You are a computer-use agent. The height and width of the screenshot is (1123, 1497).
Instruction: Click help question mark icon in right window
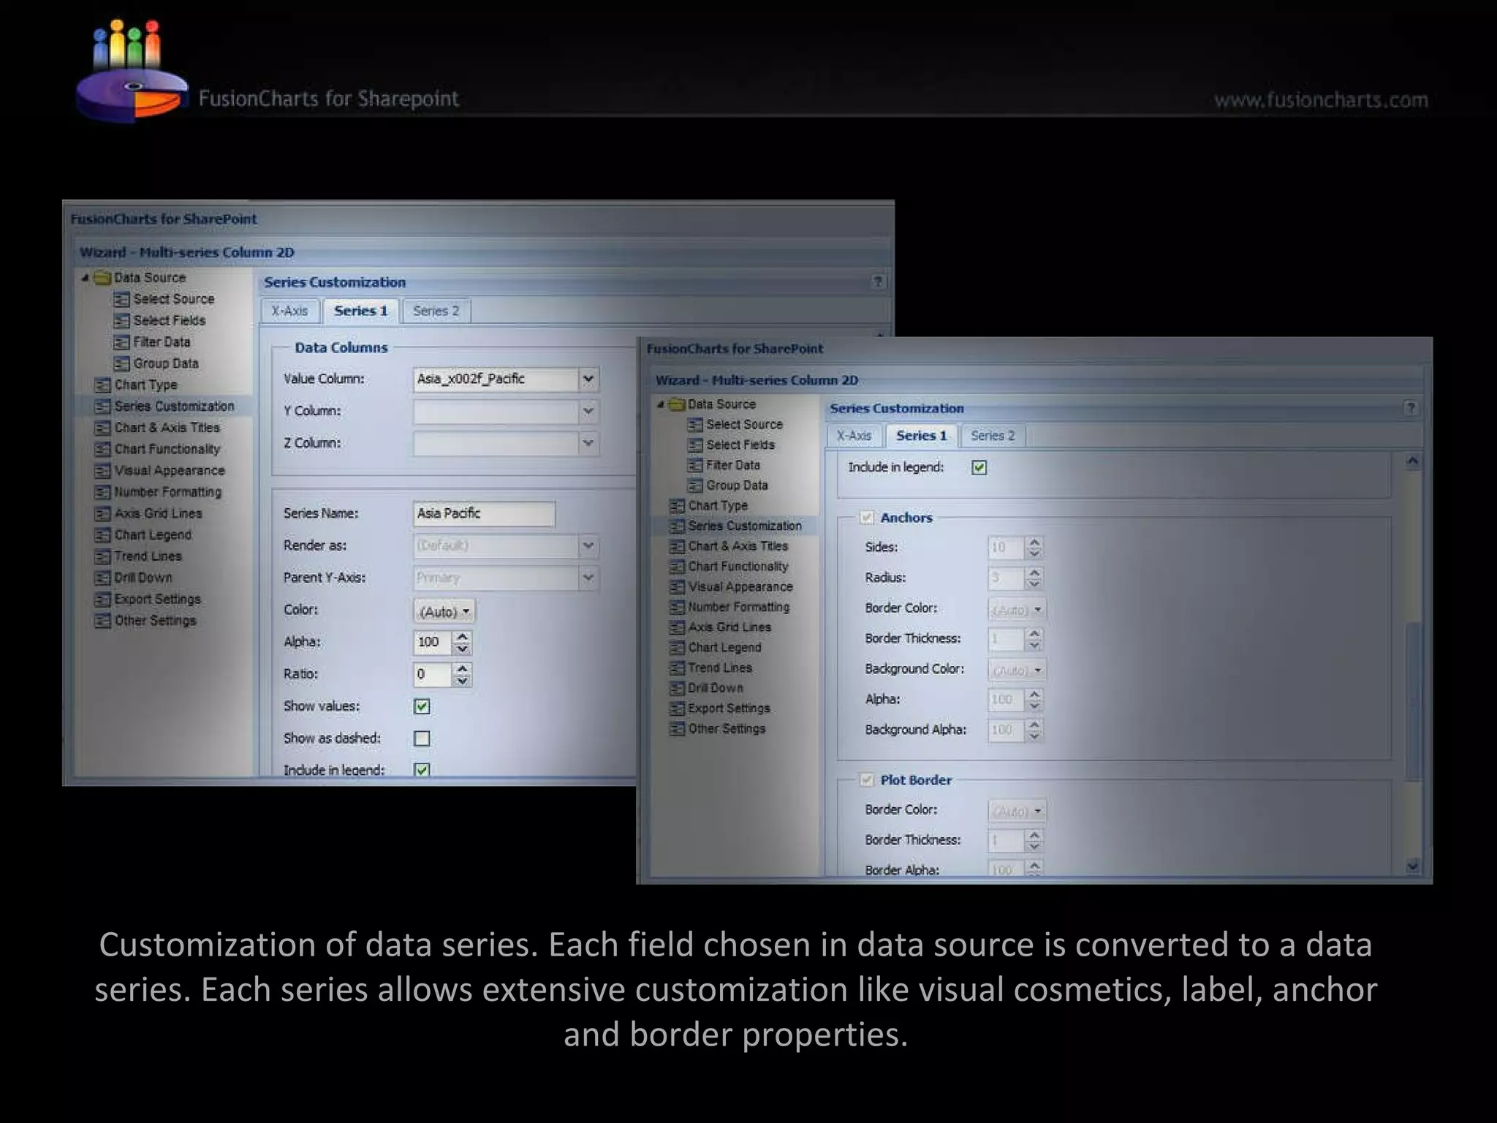[x=1411, y=408]
